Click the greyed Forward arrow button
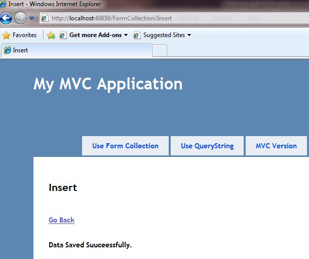 pyautogui.click(x=20, y=18)
